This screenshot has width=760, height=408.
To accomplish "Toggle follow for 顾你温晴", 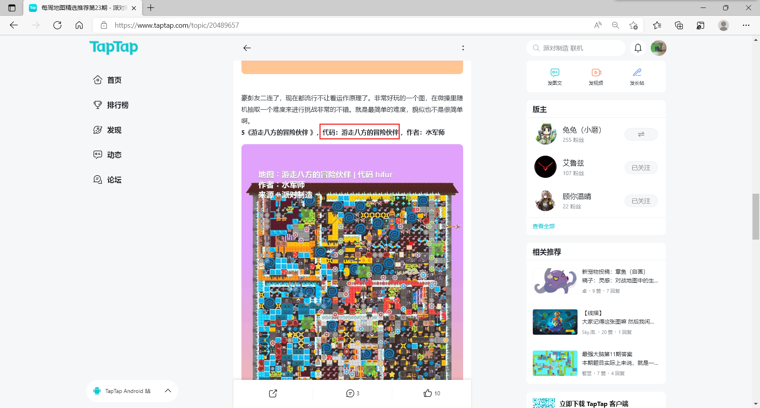I will (x=641, y=201).
